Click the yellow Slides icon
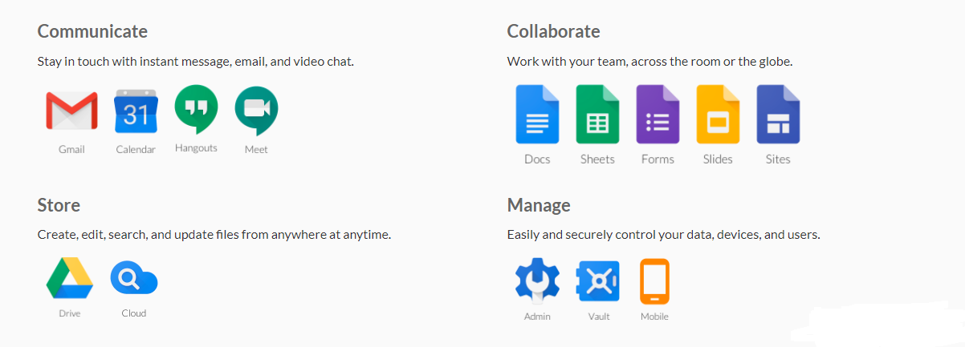 (x=718, y=115)
